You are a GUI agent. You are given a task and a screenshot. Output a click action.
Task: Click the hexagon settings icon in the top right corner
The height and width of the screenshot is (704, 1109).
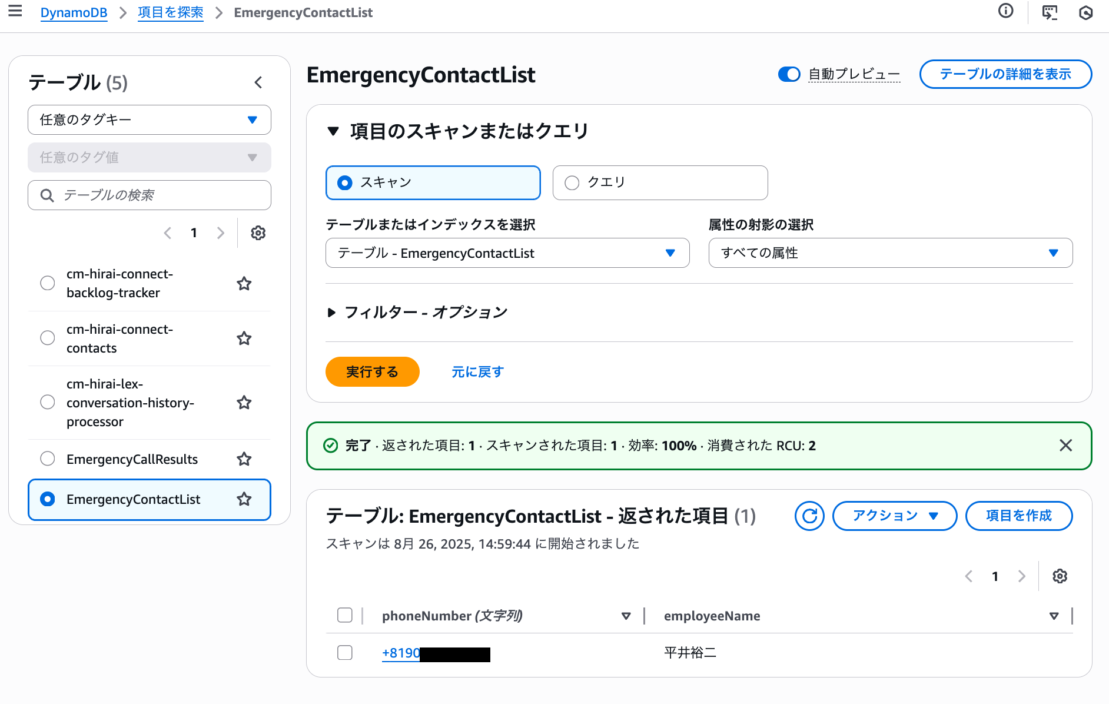[x=1086, y=12]
